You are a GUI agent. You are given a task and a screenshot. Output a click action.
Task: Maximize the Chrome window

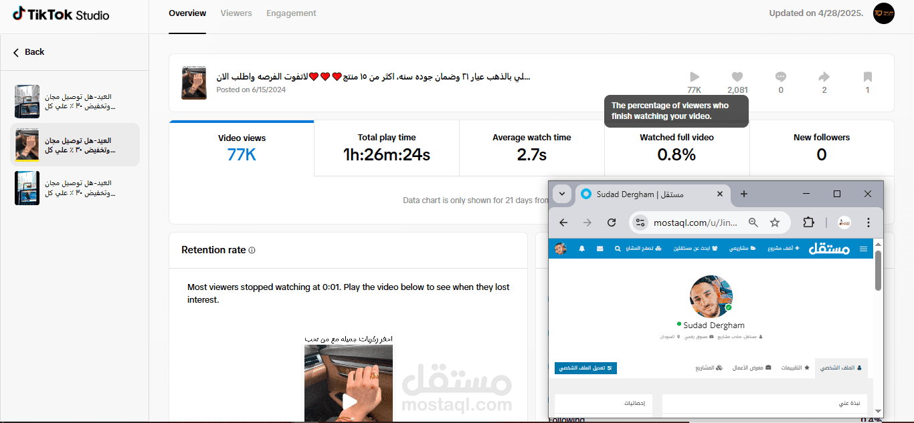click(837, 194)
